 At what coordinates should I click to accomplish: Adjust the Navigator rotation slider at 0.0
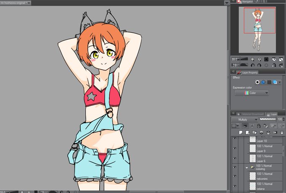click(x=240, y=65)
